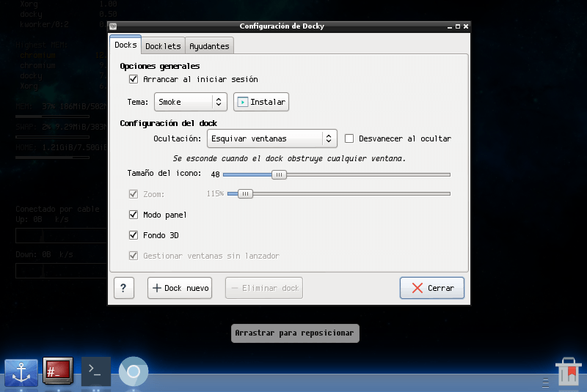Click the 'Configuración del dock' heading
The height and width of the screenshot is (392, 587).
click(169, 123)
